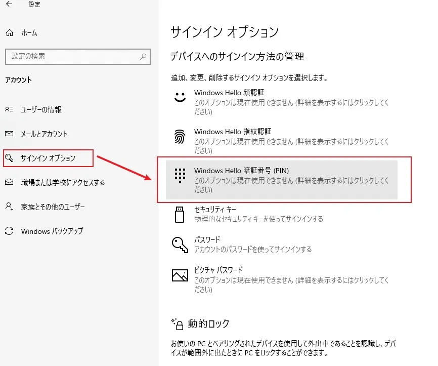Click アカウントのパスワードを使ってサインインする description

pos(253,249)
